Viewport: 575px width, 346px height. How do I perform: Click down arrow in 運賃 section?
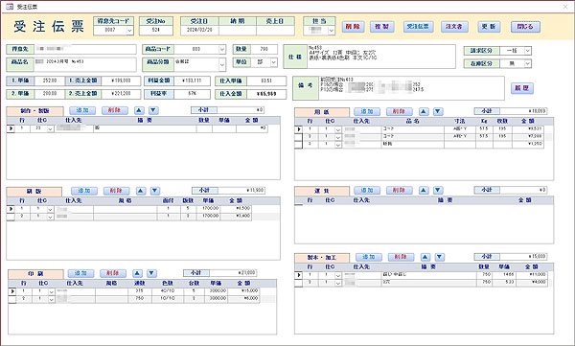[x=438, y=190]
